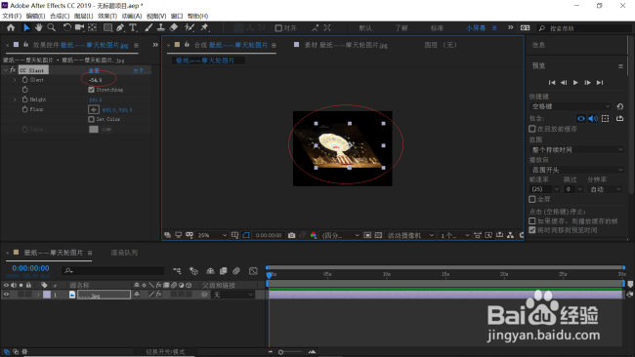Toggle the shy layers hide icon
Viewport: 635px width, 357px height.
[x=210, y=271]
